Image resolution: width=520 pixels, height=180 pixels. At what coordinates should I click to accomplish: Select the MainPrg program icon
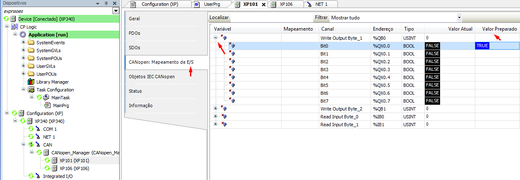48,106
